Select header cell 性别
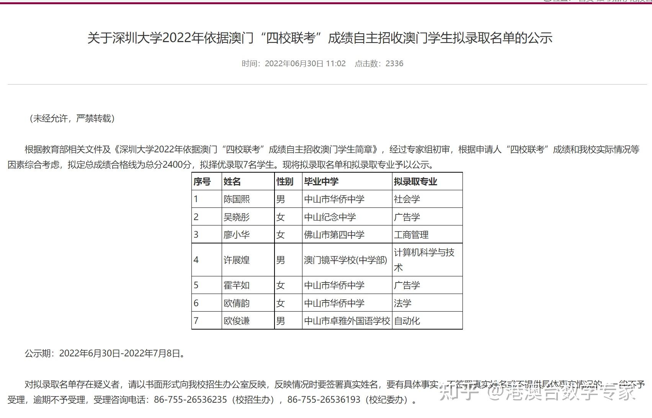The height and width of the screenshot is (418, 652). tap(288, 181)
